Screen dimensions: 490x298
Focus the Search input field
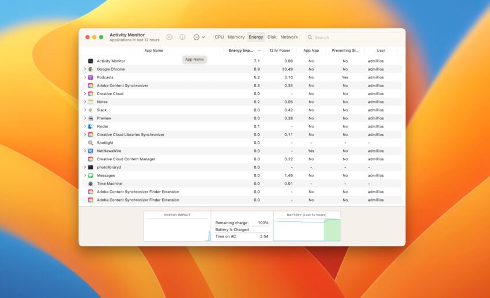[353, 37]
